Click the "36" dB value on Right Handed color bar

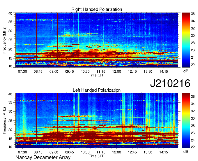(193, 14)
